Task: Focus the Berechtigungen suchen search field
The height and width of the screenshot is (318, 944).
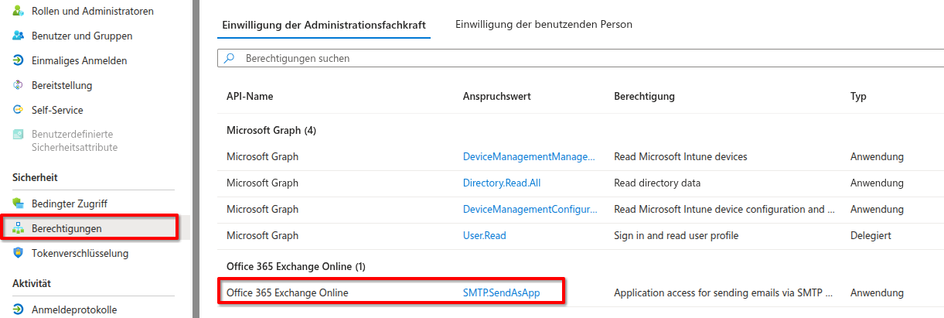Action: [580, 58]
